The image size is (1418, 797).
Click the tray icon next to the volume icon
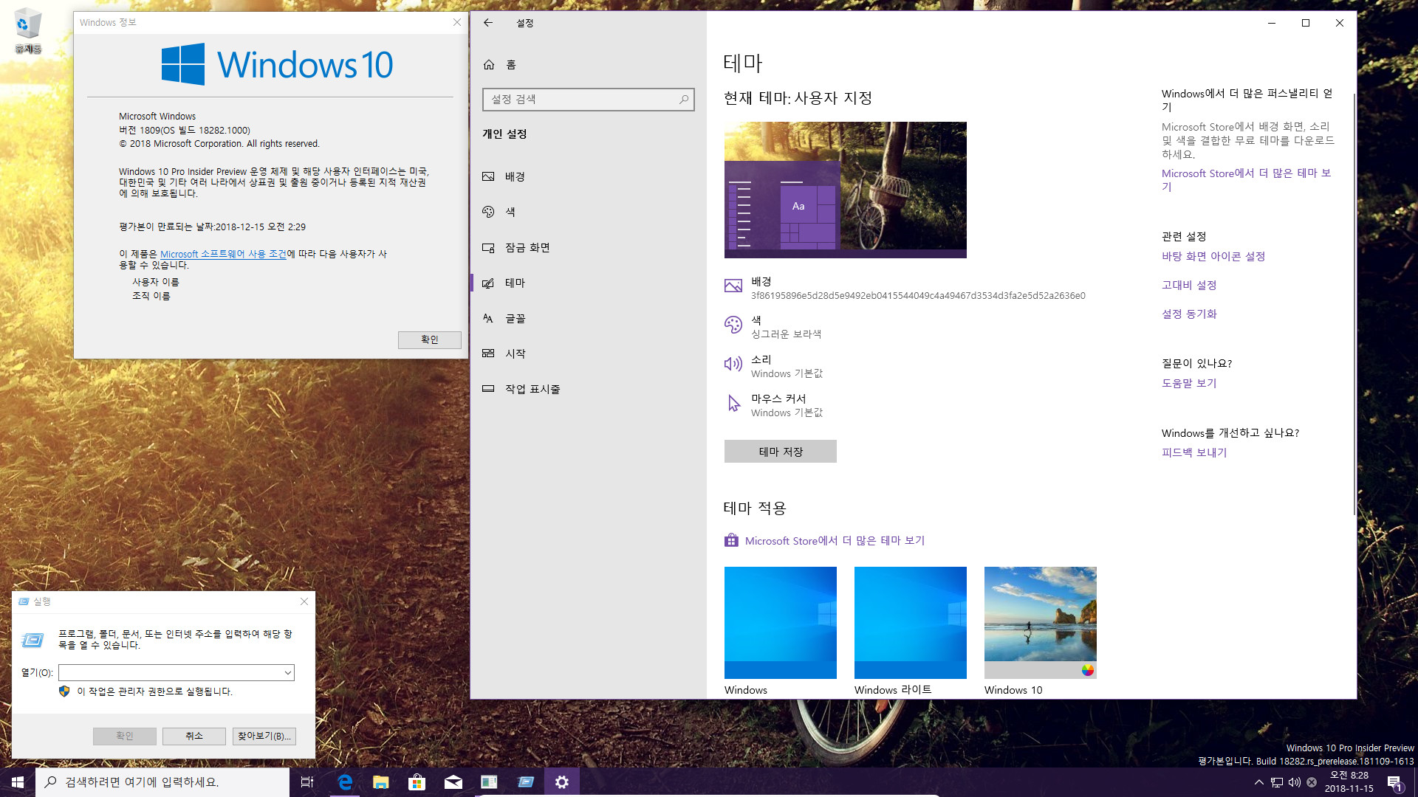pyautogui.click(x=1312, y=782)
